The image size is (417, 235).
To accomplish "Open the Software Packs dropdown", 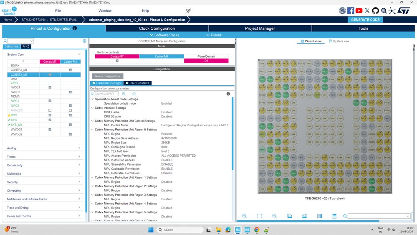I will (x=164, y=35).
